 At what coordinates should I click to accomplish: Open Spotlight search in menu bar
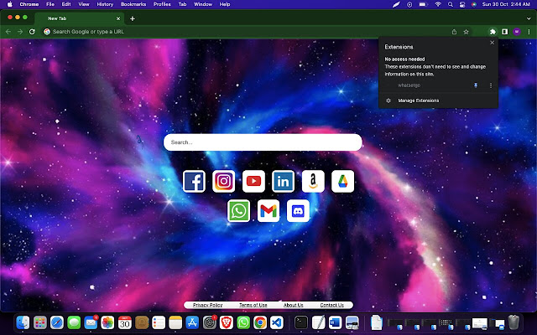pos(451,4)
